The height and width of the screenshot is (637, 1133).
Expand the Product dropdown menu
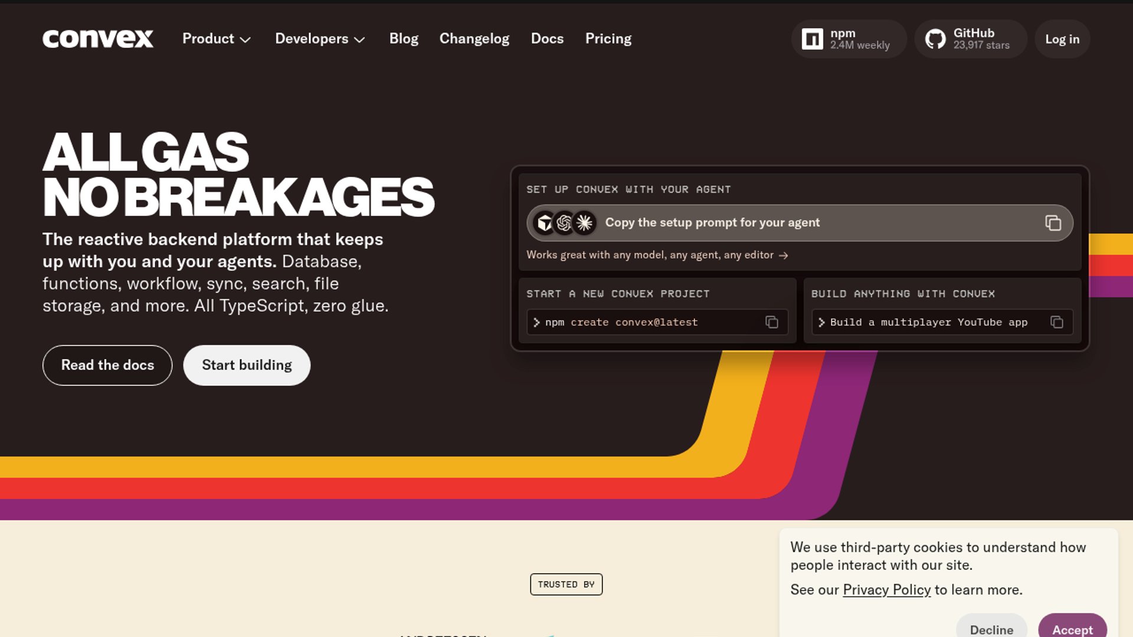click(x=217, y=39)
